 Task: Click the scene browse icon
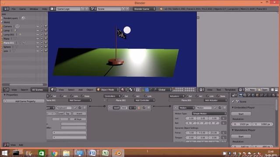[93, 9]
